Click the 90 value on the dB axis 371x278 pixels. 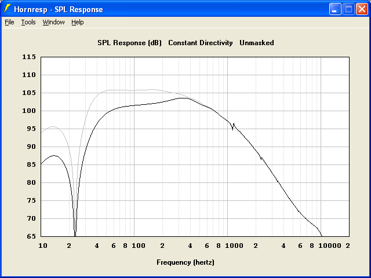click(x=31, y=147)
